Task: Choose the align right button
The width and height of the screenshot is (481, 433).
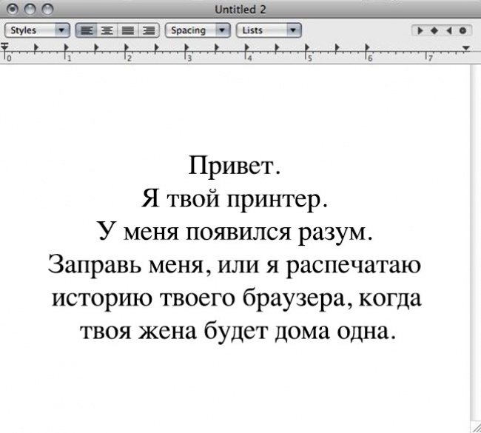Action: (x=148, y=31)
